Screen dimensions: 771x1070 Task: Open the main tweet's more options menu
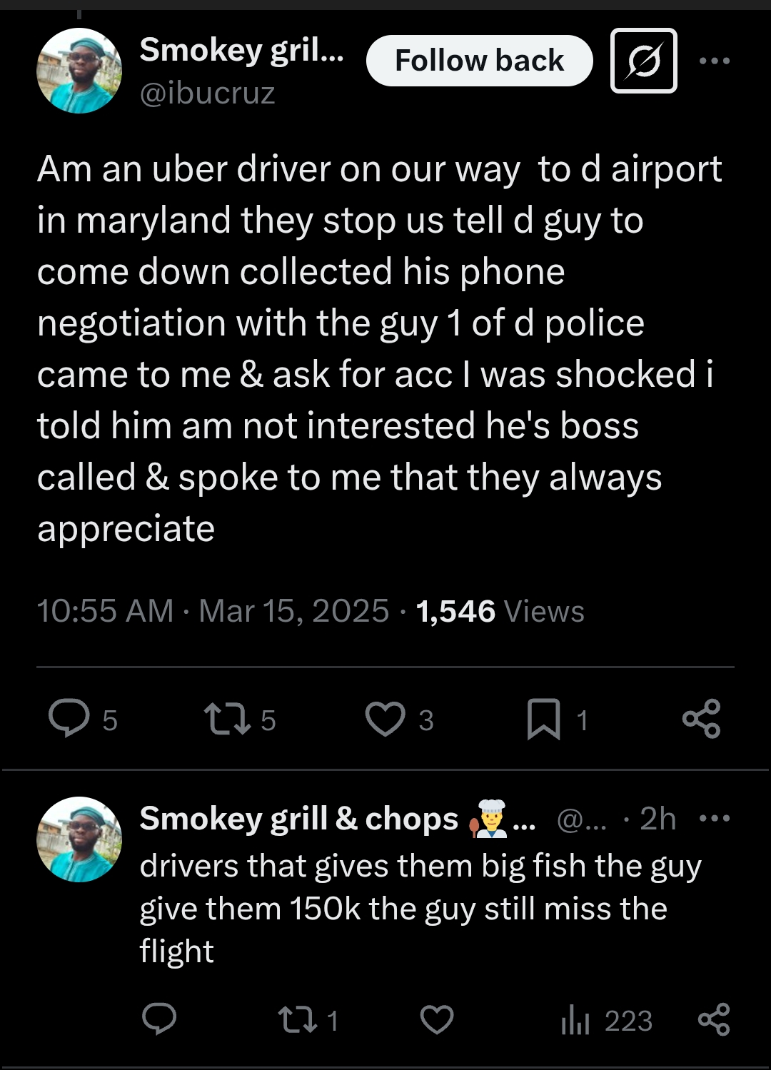(x=714, y=61)
